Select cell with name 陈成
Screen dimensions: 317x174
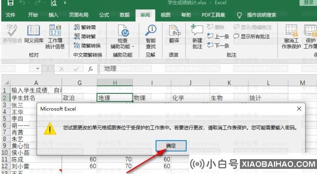coord(36,159)
